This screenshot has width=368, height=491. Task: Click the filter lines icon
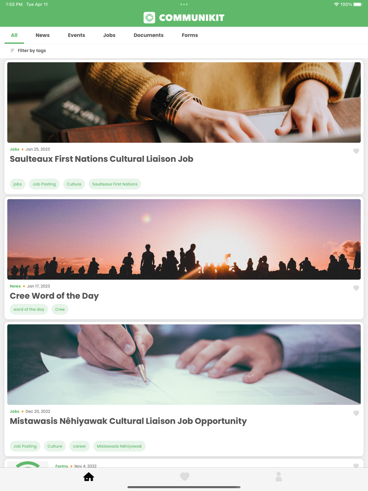click(13, 50)
